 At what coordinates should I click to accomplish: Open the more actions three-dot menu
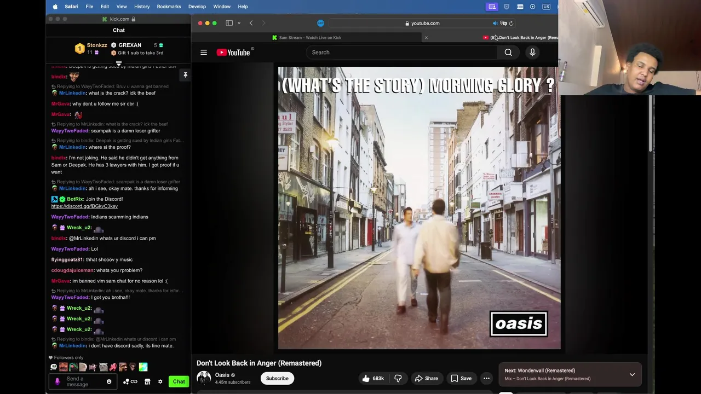point(486,378)
